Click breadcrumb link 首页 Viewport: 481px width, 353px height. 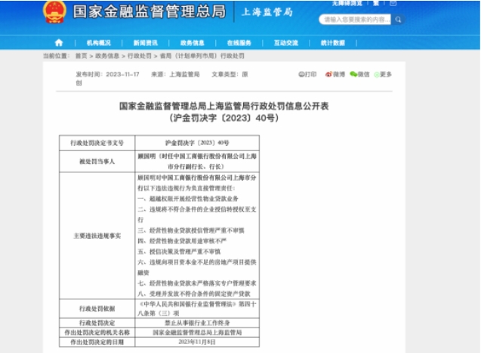[x=82, y=56]
